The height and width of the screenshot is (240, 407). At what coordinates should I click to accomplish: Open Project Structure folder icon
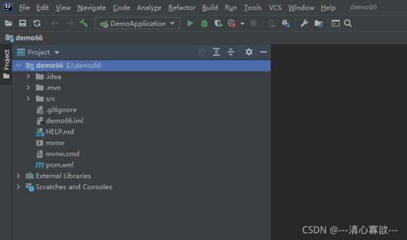319,24
